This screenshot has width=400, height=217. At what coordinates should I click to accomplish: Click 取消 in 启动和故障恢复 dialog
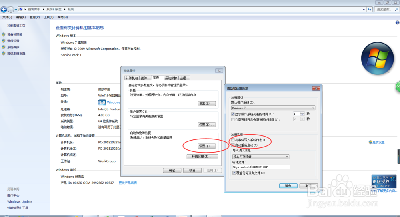click(x=308, y=186)
